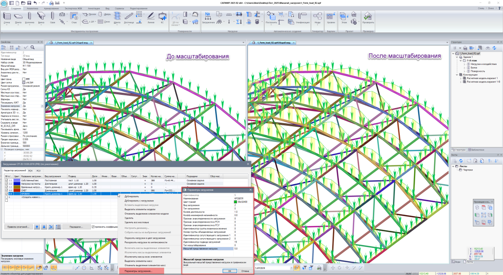Click the Лестница (stairs) tool

128,18
